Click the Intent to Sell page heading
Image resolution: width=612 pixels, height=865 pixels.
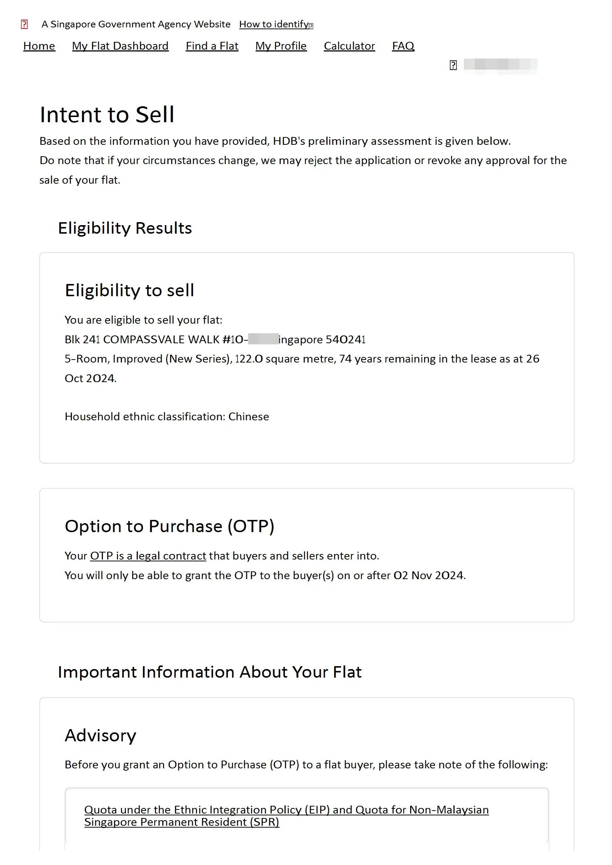click(x=107, y=114)
